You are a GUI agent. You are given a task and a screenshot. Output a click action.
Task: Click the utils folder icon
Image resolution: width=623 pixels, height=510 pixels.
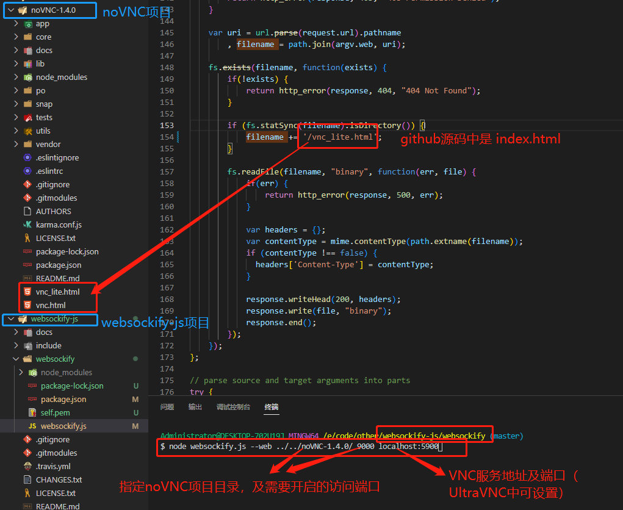point(28,131)
